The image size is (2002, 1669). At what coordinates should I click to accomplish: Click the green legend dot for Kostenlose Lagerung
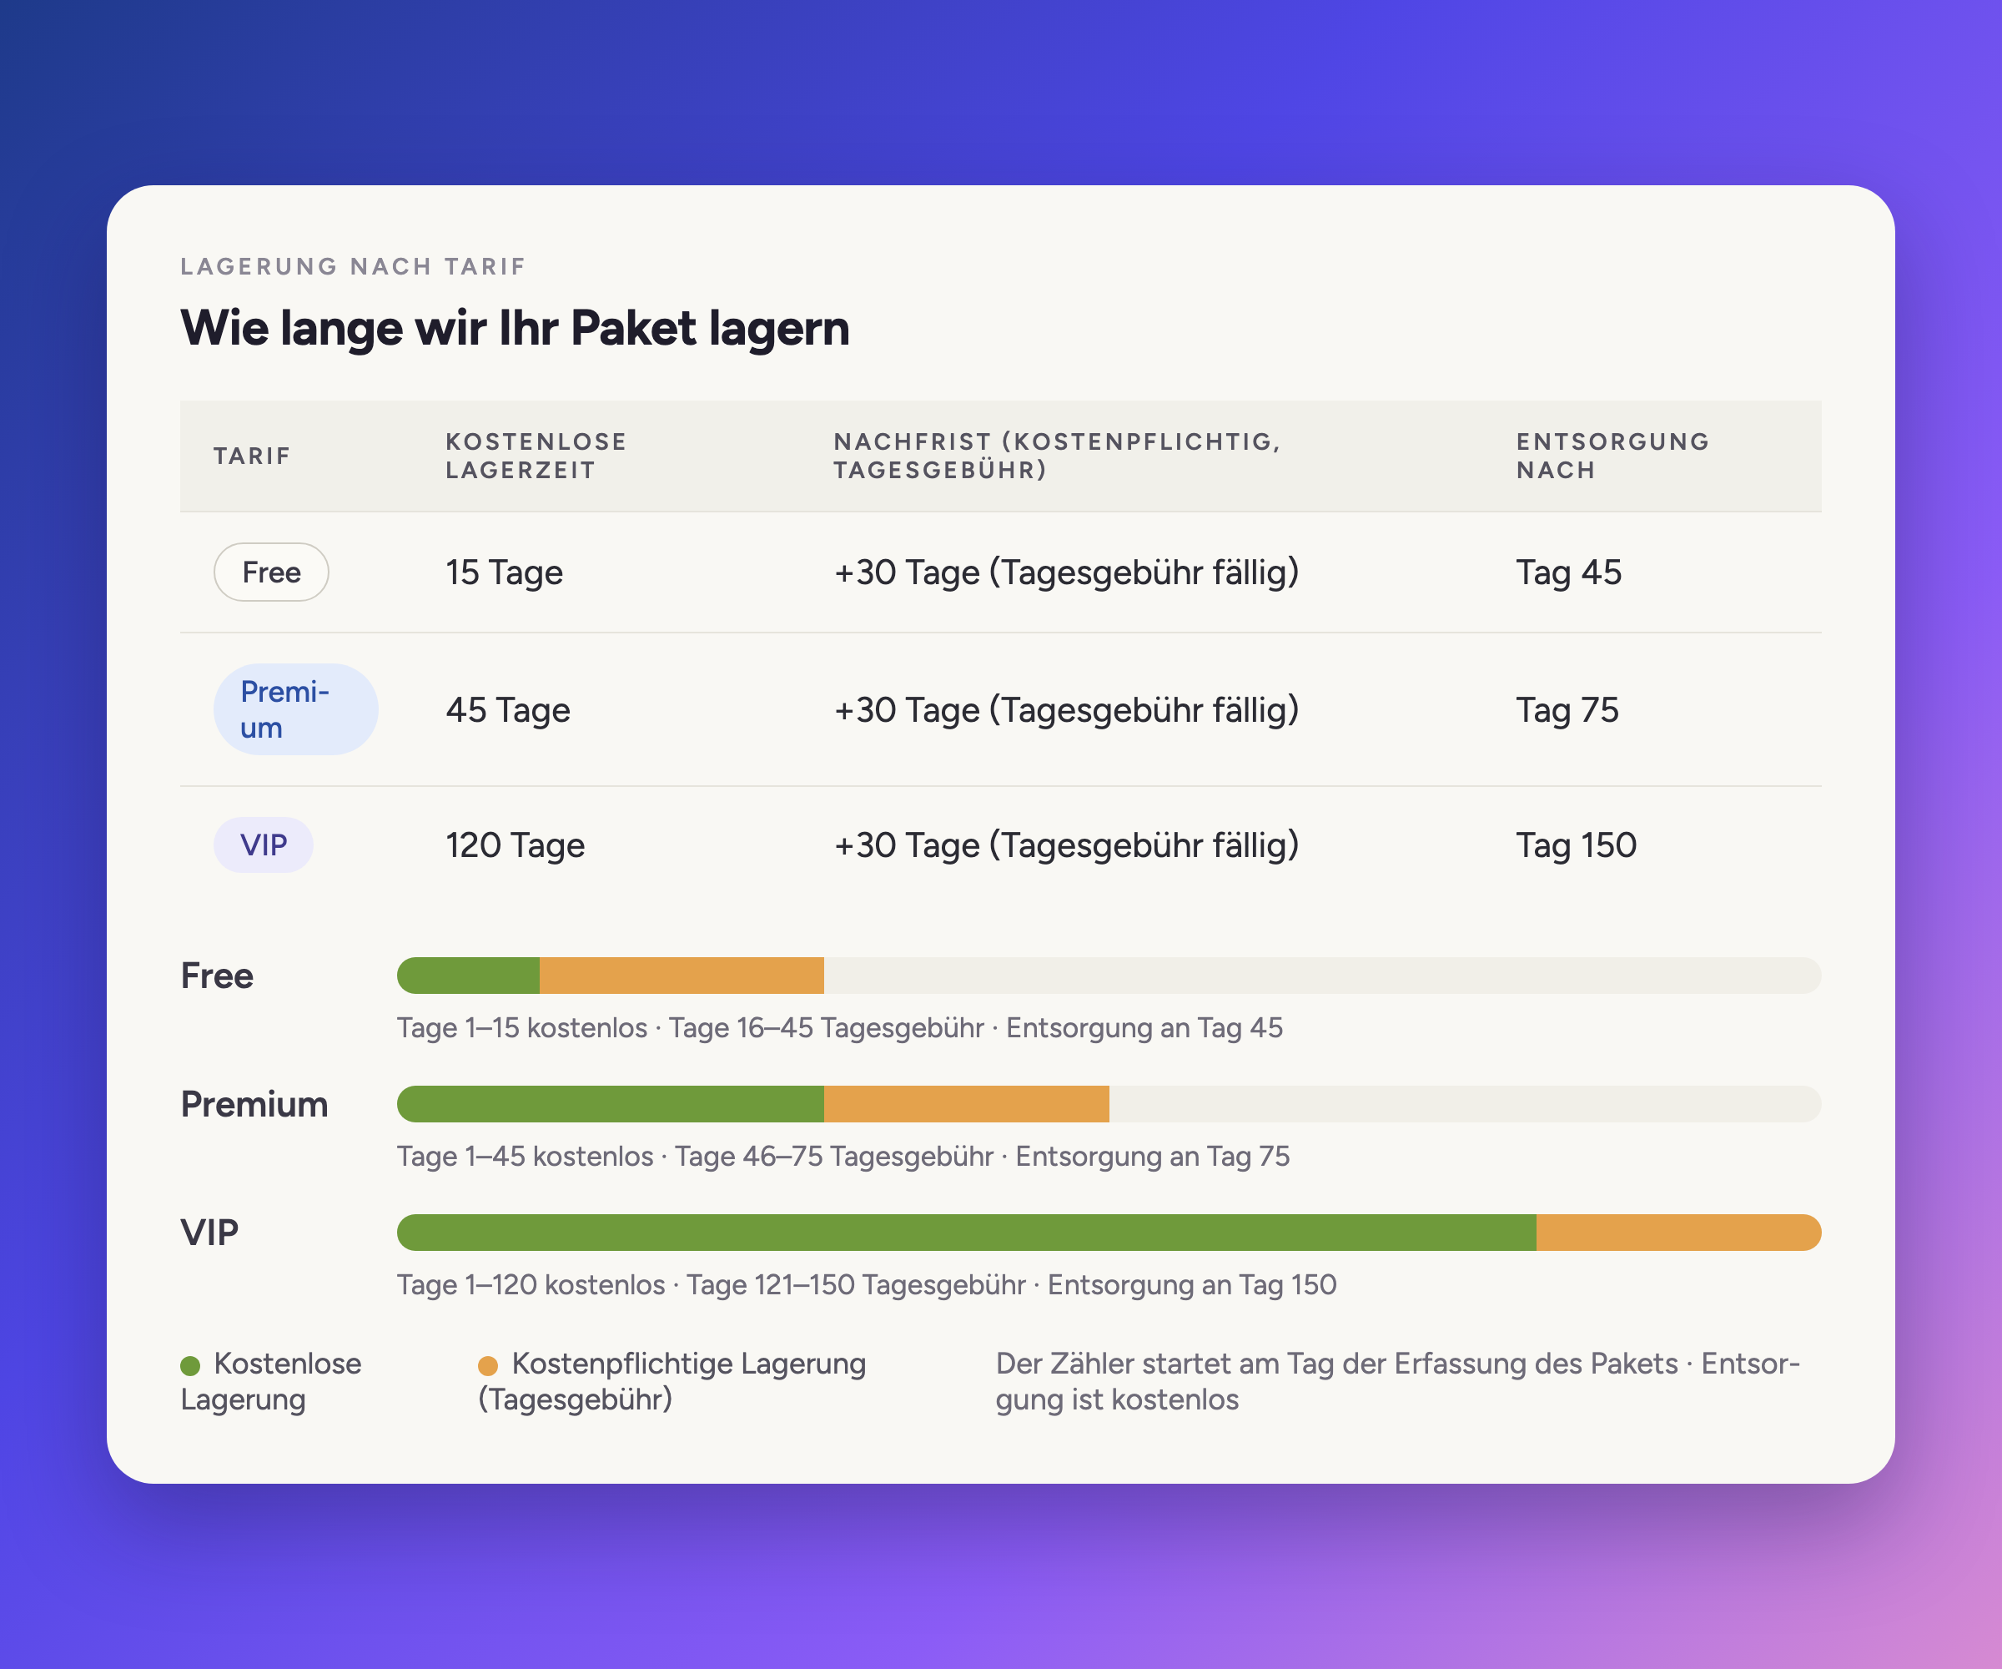tap(191, 1366)
